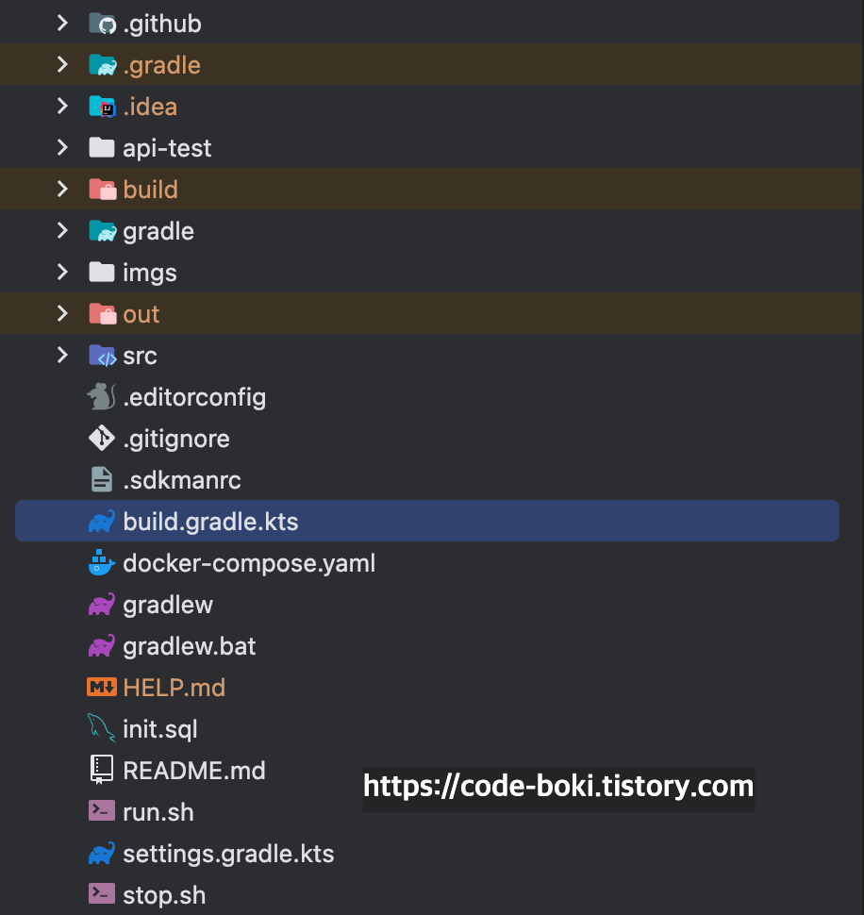Select the .sdkmanrc file name

point(182,481)
